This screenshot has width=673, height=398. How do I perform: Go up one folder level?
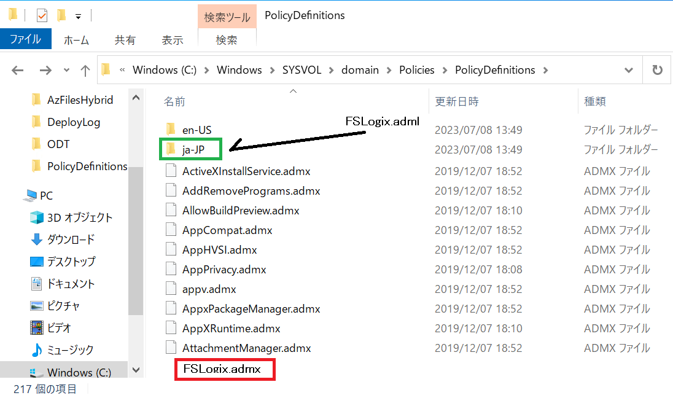[85, 71]
